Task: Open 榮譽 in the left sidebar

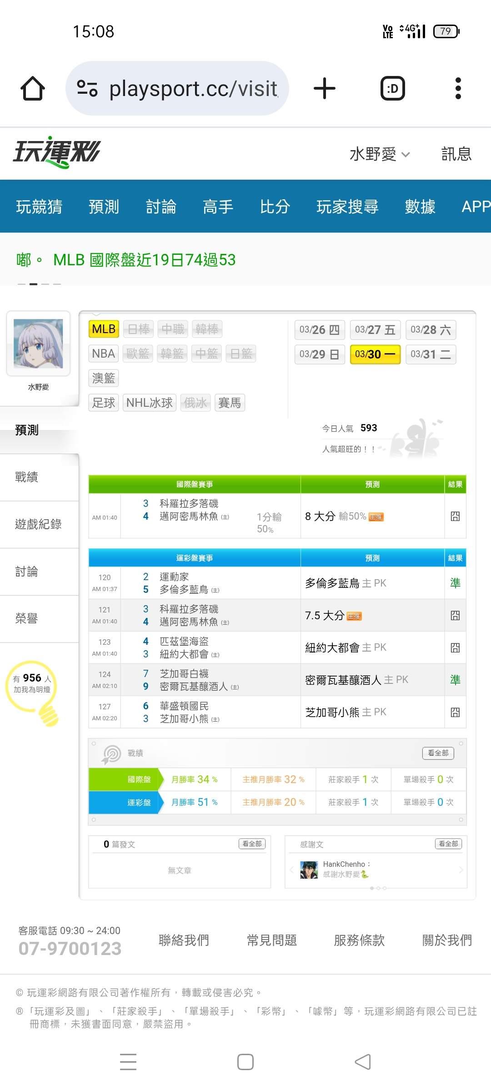Action: click(40, 618)
